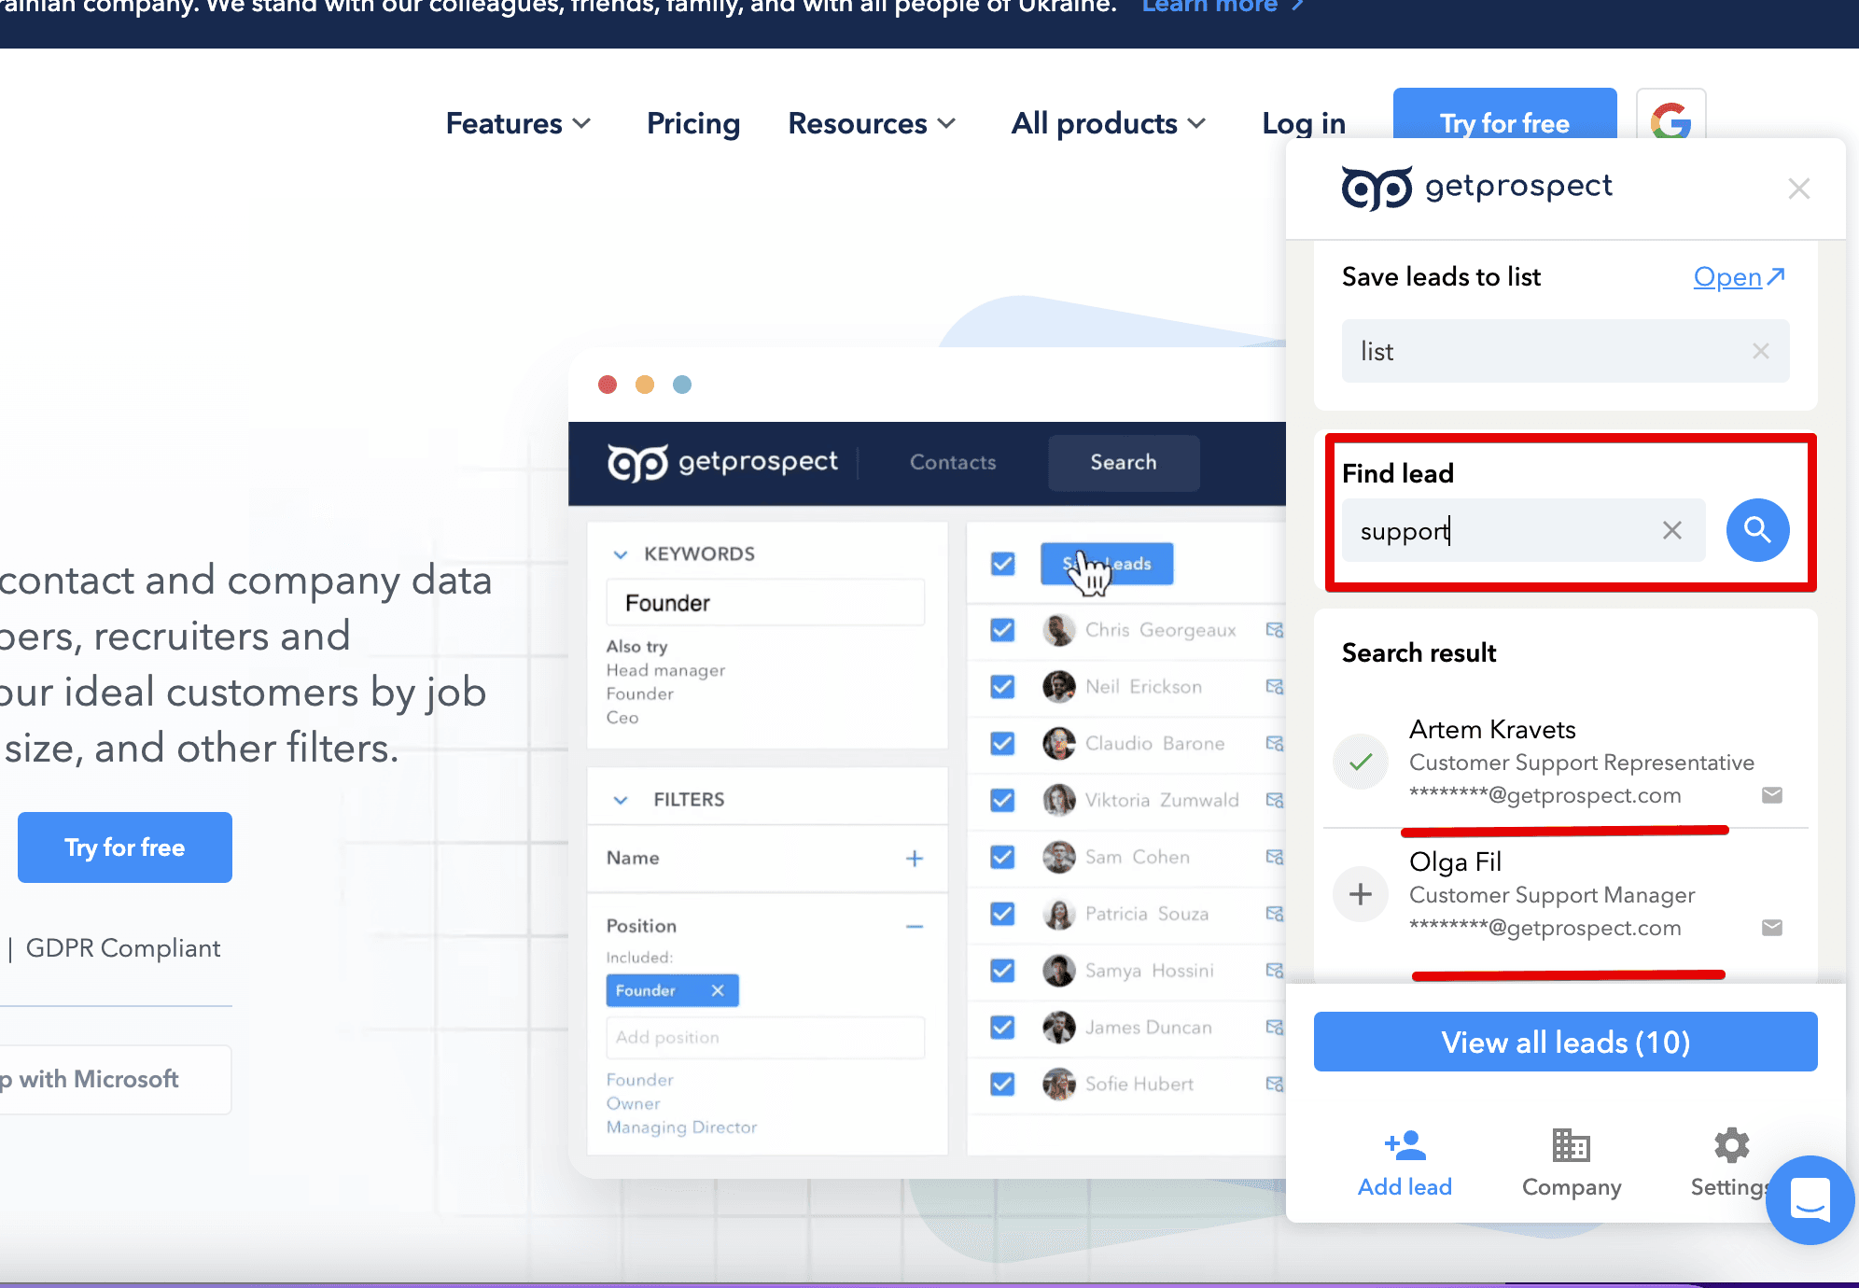Click the email envelope for Olga Fil

[1771, 928]
